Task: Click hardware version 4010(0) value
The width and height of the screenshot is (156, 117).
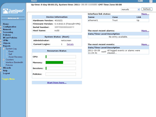Action: pyautogui.click(x=58, y=21)
